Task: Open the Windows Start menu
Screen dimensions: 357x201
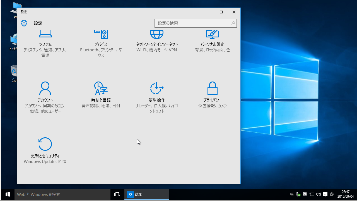Action: coord(8,194)
